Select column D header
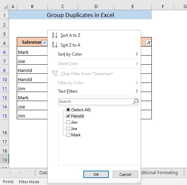This screenshot has width=187, height=185. 96,7
